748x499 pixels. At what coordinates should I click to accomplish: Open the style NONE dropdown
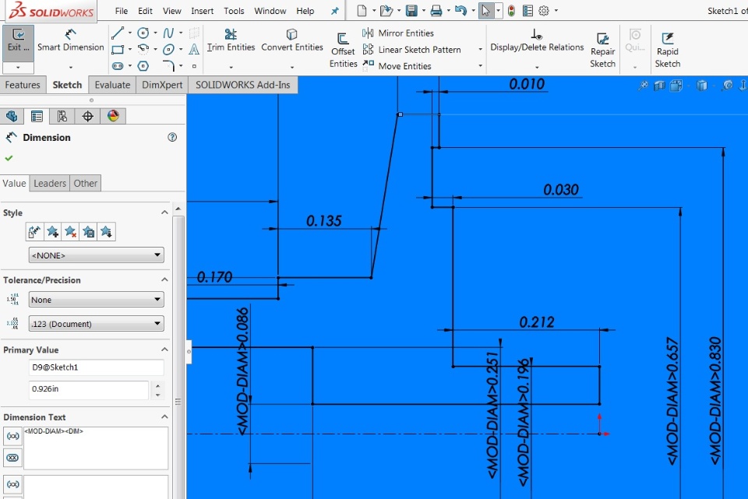tap(96, 255)
